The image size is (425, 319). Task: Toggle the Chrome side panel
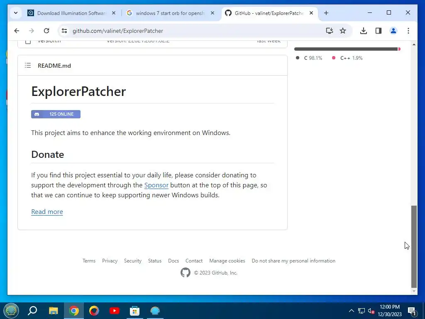pyautogui.click(x=379, y=31)
